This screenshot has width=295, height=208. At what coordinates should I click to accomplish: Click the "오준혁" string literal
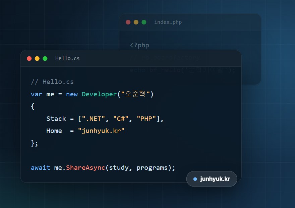(x=135, y=94)
